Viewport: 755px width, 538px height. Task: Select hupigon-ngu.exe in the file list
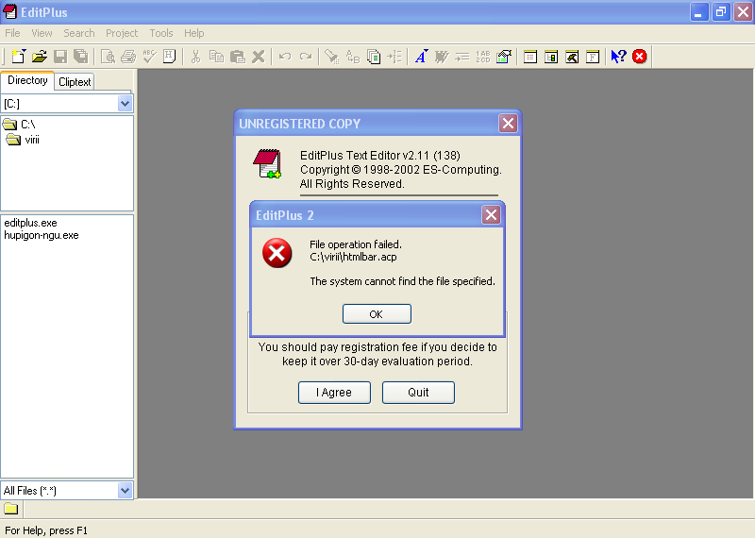pos(42,236)
